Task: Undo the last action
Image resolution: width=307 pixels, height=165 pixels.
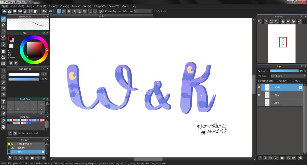Action: click(x=44, y=11)
